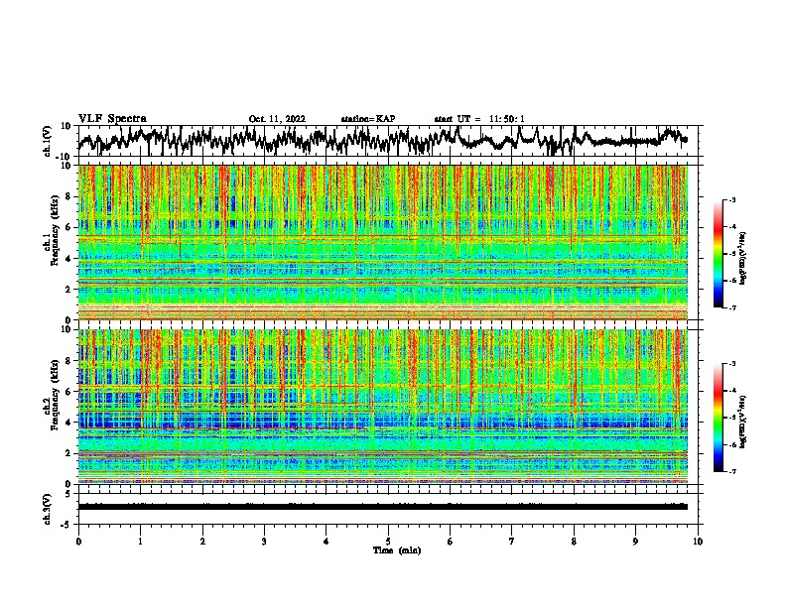Click time-axis tick label "8" minutes
The image size is (786, 607).
pyautogui.click(x=574, y=542)
